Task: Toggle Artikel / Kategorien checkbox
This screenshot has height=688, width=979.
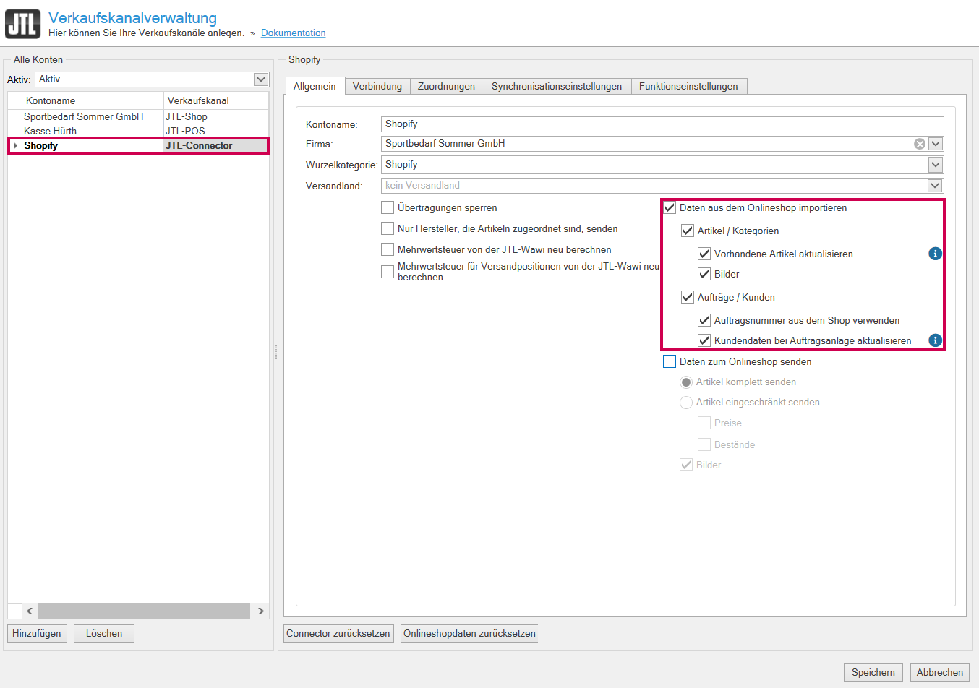Action: (688, 231)
